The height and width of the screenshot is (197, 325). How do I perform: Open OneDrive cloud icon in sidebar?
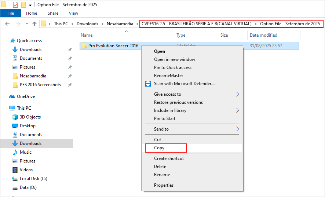pyautogui.click(x=12, y=96)
